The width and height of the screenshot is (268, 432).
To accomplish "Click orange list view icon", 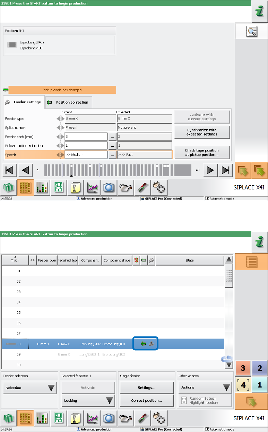I will (251, 262).
